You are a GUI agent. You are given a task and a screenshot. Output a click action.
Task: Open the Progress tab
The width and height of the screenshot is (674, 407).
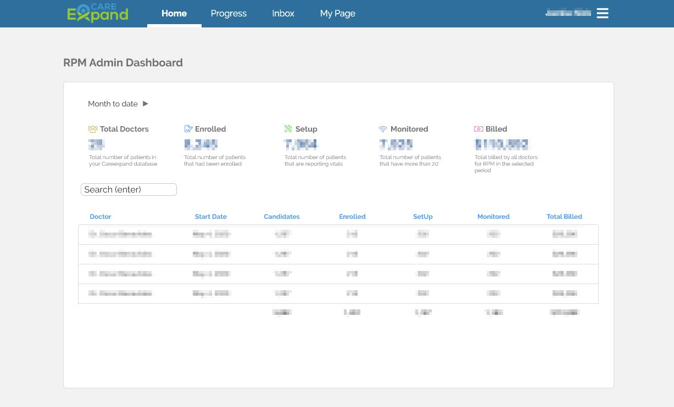[229, 13]
